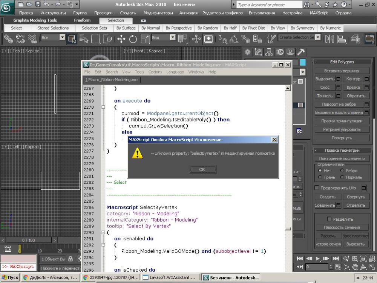Open the MAXScript main menu
Image resolution: width=377 pixels, height=283 pixels.
click(319, 13)
